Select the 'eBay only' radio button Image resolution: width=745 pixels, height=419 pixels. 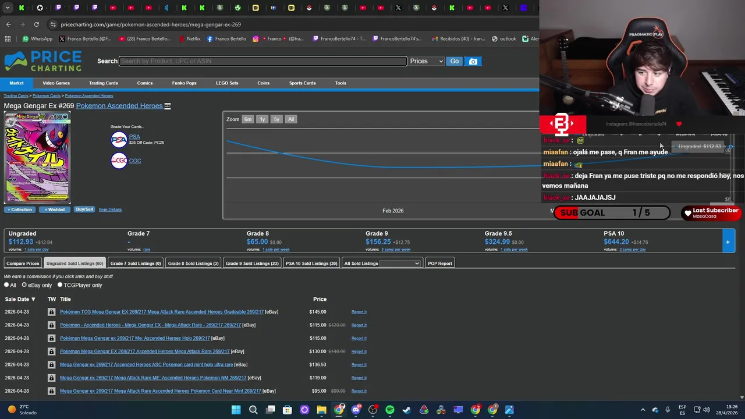pyautogui.click(x=24, y=285)
